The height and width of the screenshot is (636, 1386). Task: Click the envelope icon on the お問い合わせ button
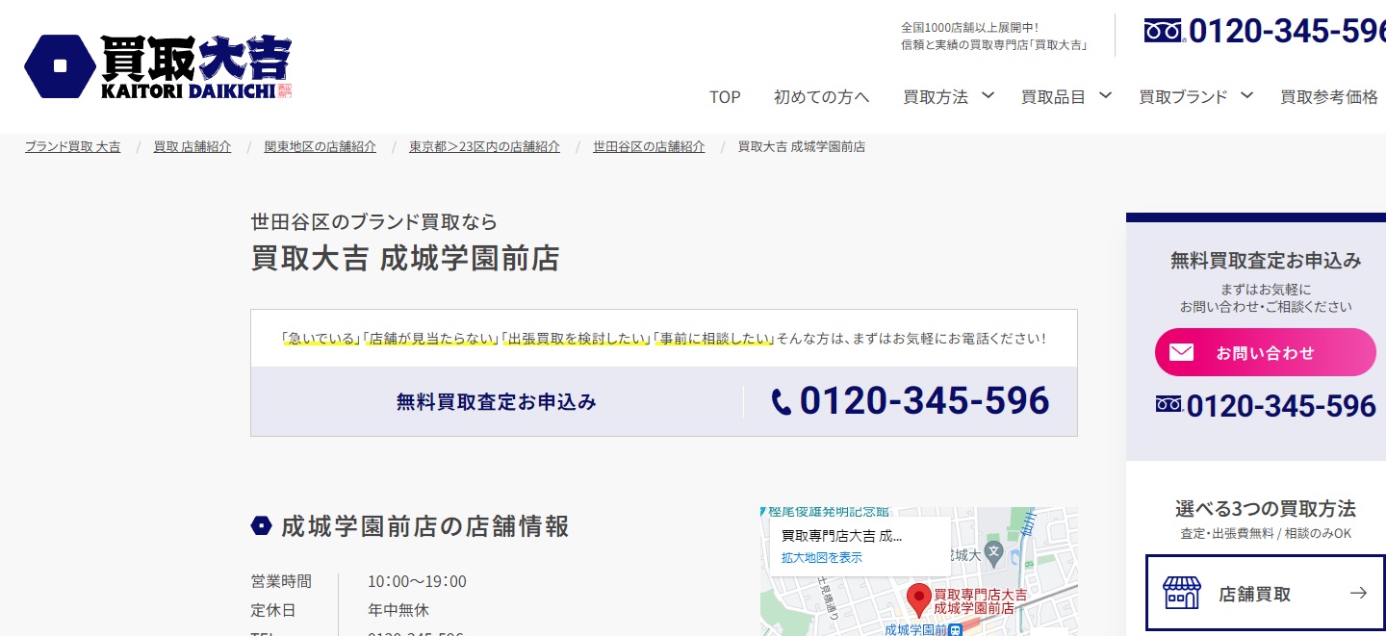point(1182,352)
